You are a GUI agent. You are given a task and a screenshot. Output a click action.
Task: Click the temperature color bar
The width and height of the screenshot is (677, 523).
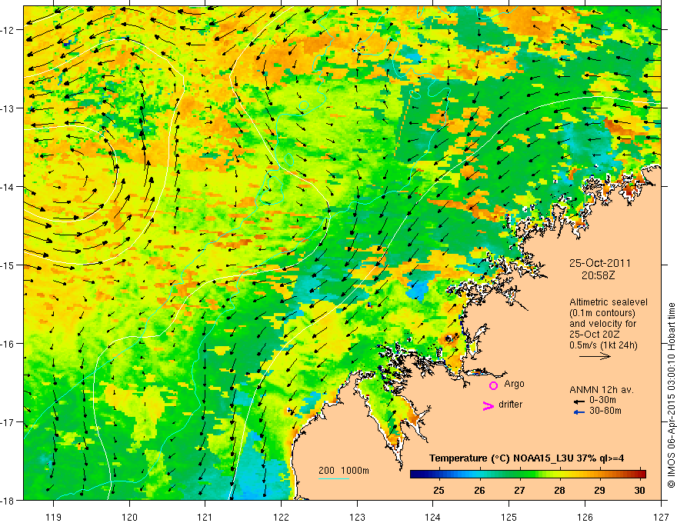[528, 474]
